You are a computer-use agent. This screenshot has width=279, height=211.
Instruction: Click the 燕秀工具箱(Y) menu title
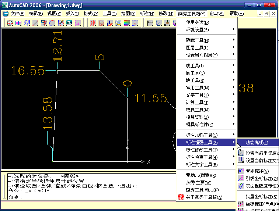[192, 14]
